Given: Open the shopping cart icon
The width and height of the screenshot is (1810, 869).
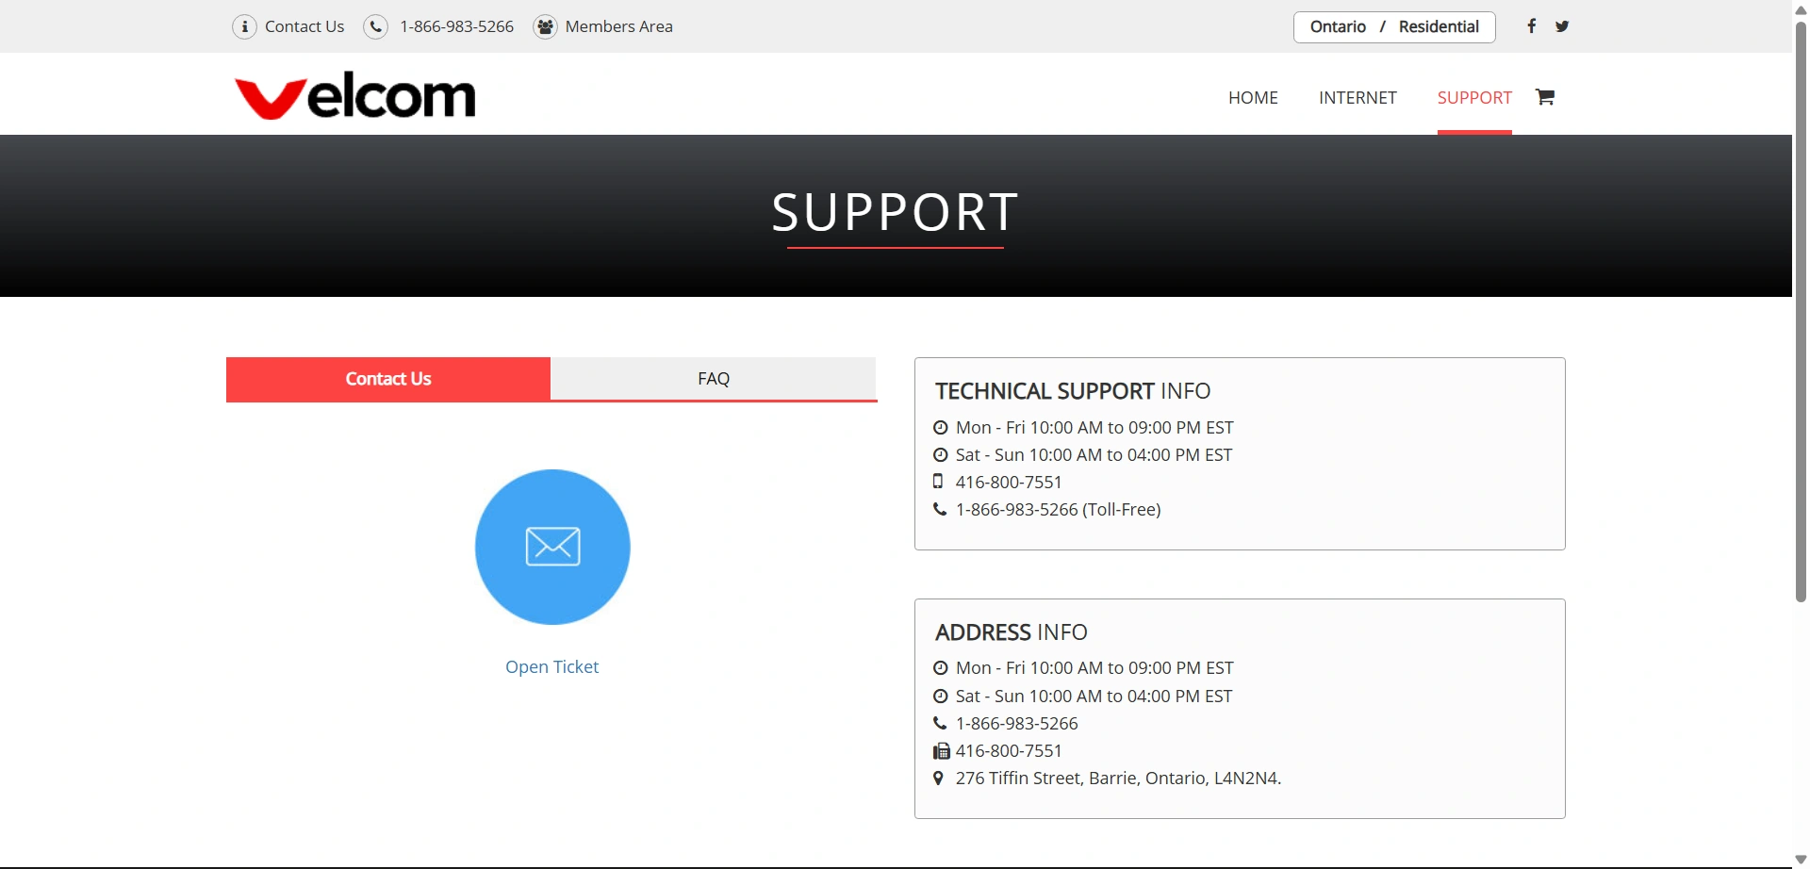Looking at the screenshot, I should 1544,97.
